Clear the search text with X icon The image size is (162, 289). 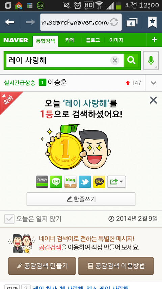point(115,60)
